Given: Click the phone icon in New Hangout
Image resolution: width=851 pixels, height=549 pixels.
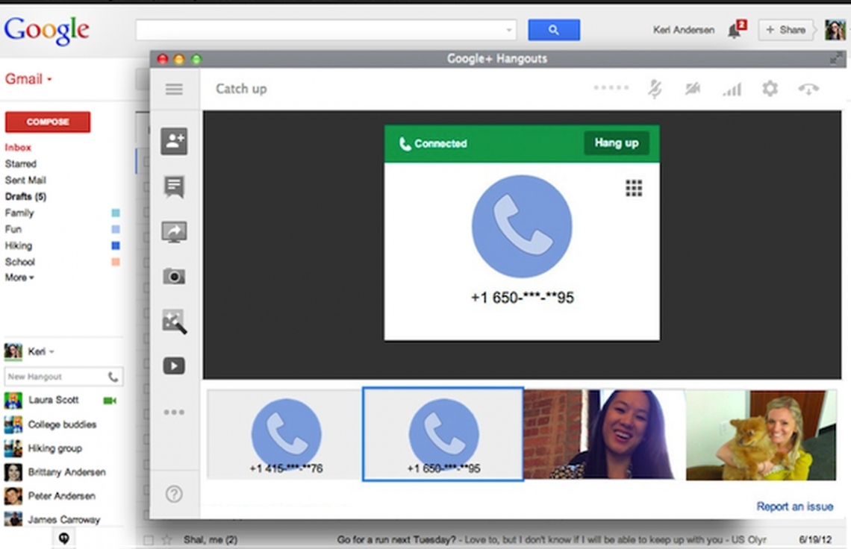Looking at the screenshot, I should tap(113, 377).
